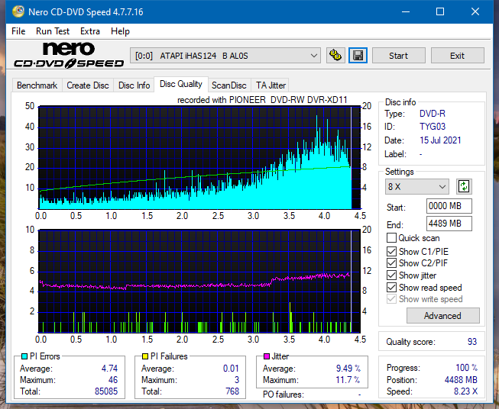Screen dimensions: 499x409
Task: Minimize the Nero CD-DVD Speed window
Action: point(406,11)
